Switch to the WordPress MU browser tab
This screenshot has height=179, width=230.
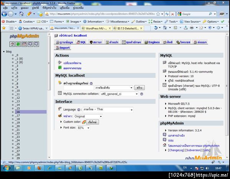click(x=96, y=28)
